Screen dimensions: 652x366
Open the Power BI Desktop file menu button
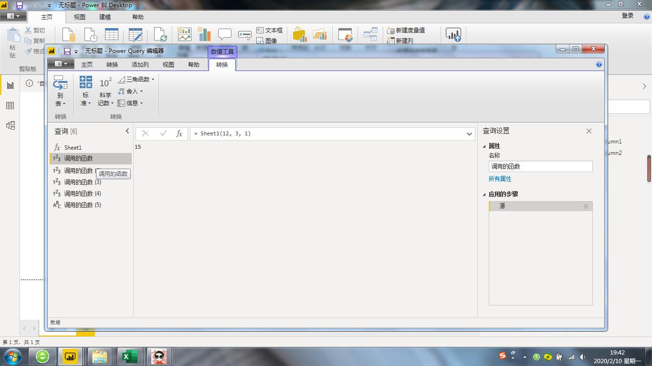[13, 16]
